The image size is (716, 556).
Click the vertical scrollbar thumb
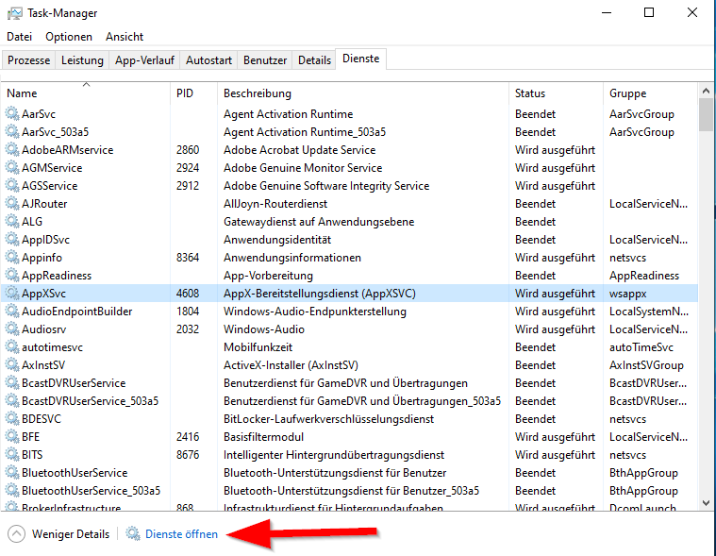706,114
